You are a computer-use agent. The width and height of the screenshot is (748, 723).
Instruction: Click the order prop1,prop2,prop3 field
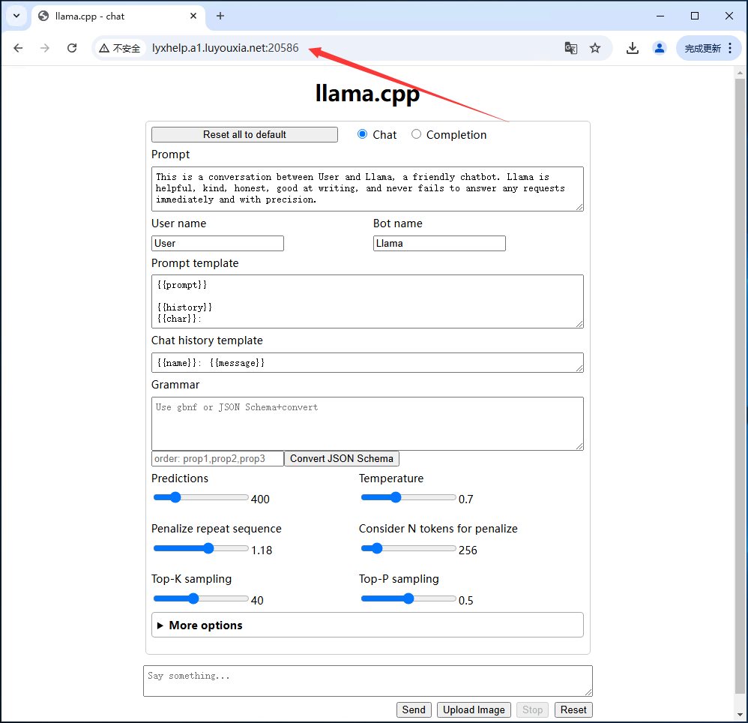pyautogui.click(x=217, y=458)
